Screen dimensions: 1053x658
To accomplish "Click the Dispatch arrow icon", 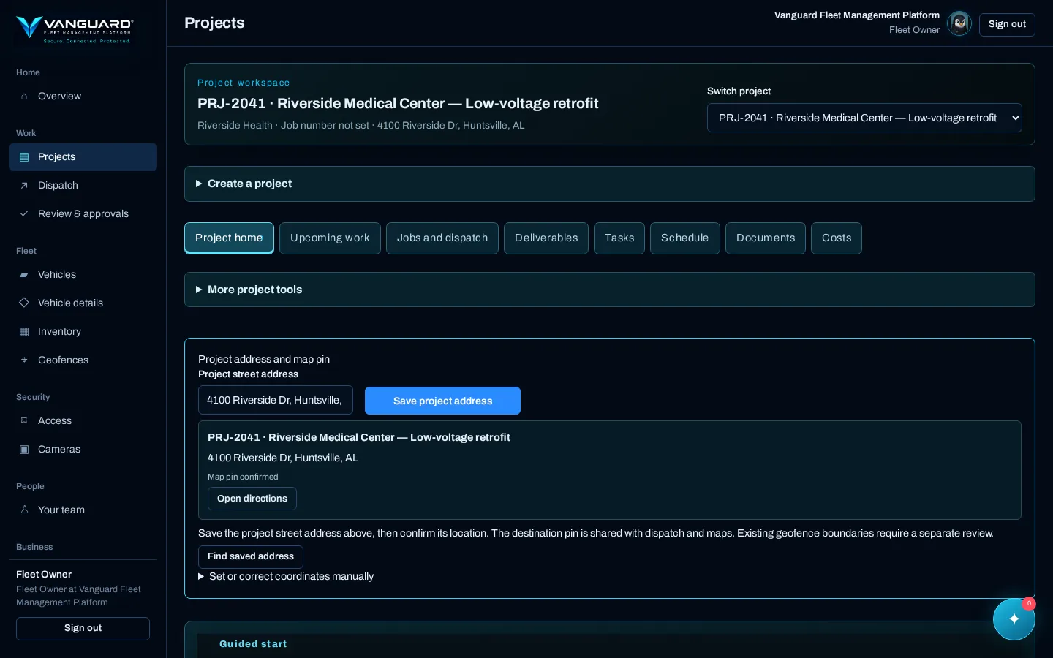I will pyautogui.click(x=24, y=186).
